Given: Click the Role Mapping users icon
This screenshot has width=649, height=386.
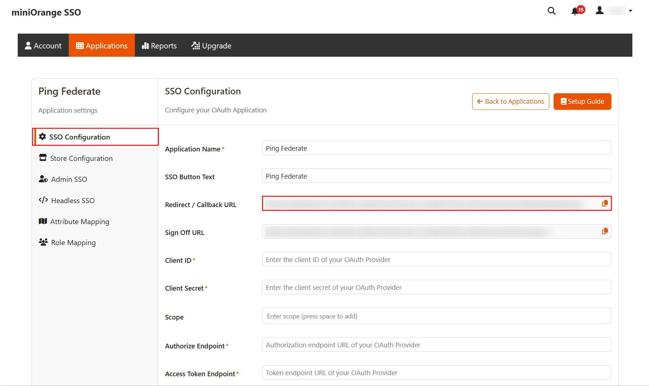Looking at the screenshot, I should [43, 242].
